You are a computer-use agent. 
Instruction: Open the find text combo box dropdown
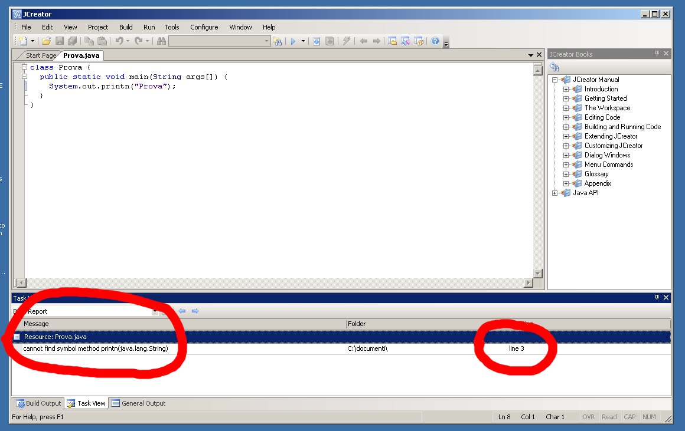267,41
